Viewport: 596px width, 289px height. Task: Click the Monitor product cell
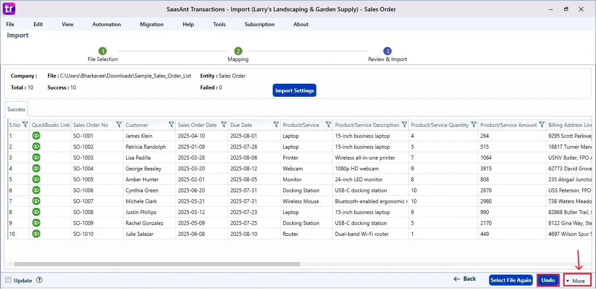(306, 180)
